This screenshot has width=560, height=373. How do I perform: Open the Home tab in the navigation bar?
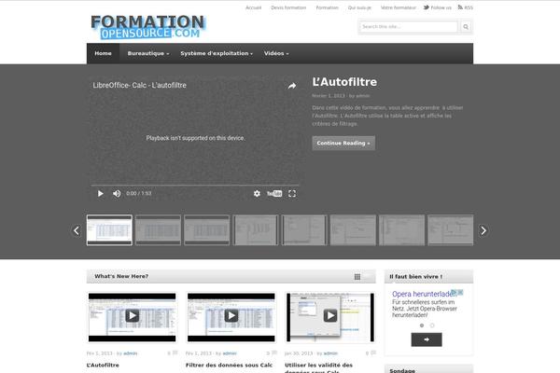click(103, 53)
